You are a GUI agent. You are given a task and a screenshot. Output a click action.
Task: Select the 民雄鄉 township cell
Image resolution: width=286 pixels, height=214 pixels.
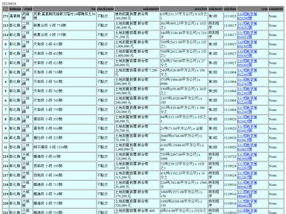tap(27, 16)
